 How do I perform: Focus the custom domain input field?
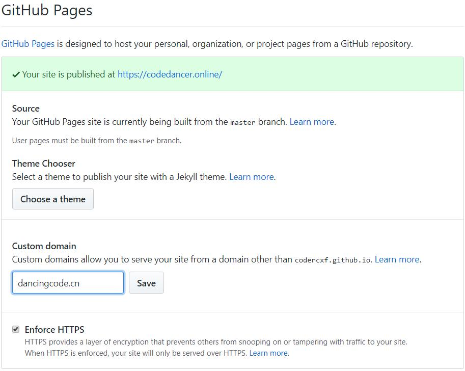coord(68,283)
